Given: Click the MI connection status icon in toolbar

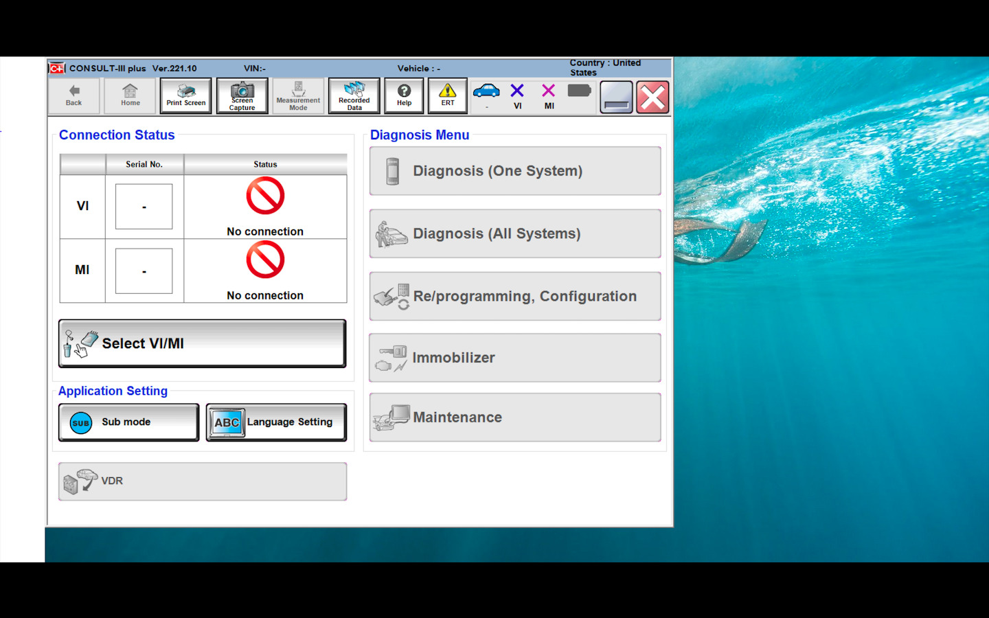Looking at the screenshot, I should 549,91.
